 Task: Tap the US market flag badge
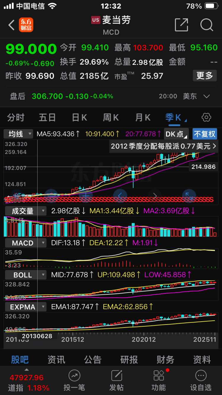[96, 20]
